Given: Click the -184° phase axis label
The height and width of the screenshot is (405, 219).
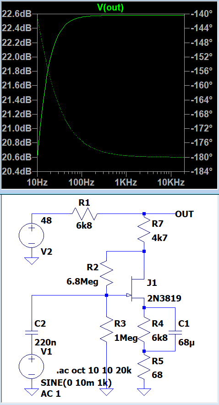Looking at the screenshot, I should [x=202, y=171].
